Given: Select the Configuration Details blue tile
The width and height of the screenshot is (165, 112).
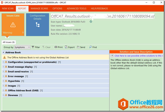Looking at the screenshot, I should [x=37, y=25].
